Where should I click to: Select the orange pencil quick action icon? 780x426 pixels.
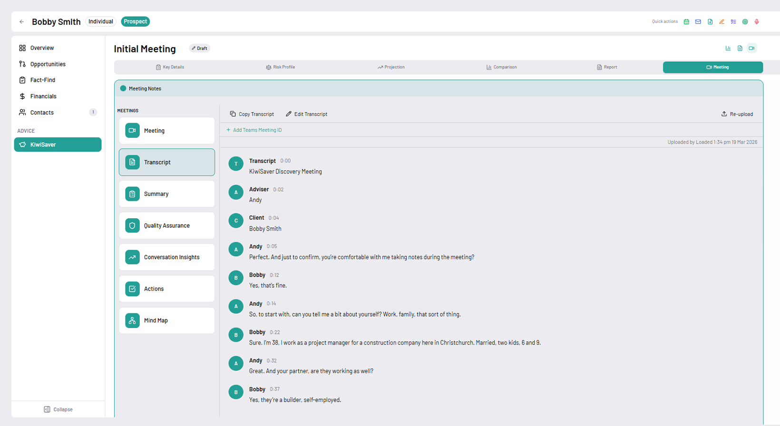click(x=721, y=22)
